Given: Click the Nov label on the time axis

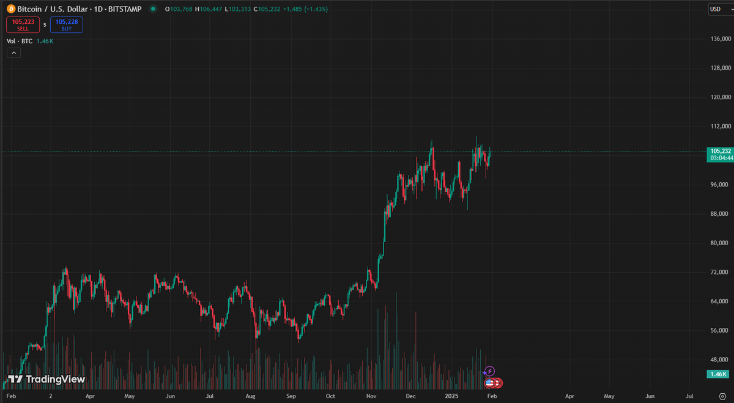Looking at the screenshot, I should [371, 396].
